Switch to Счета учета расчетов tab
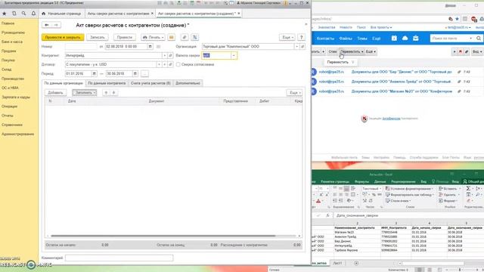 pyautogui.click(x=150, y=83)
